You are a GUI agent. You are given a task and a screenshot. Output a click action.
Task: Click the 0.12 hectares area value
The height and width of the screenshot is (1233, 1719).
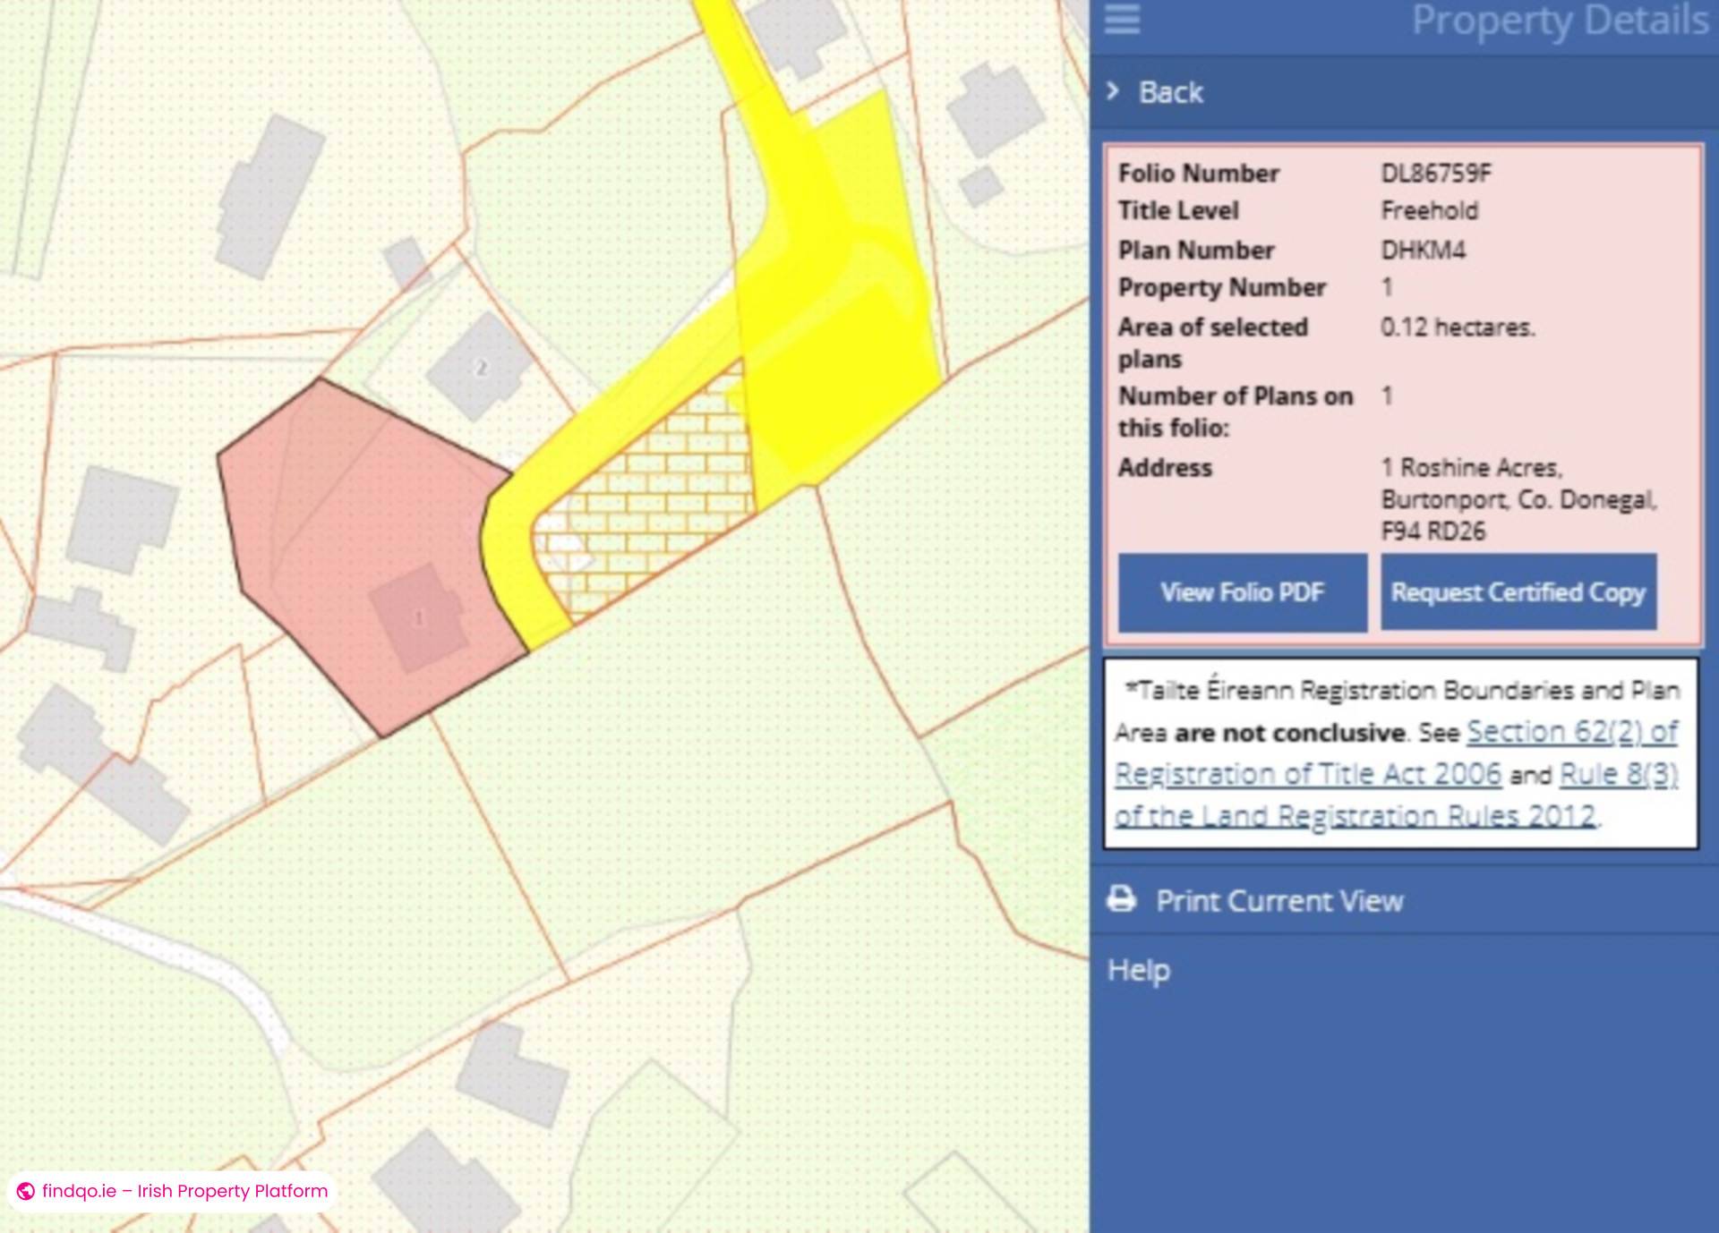[1458, 327]
